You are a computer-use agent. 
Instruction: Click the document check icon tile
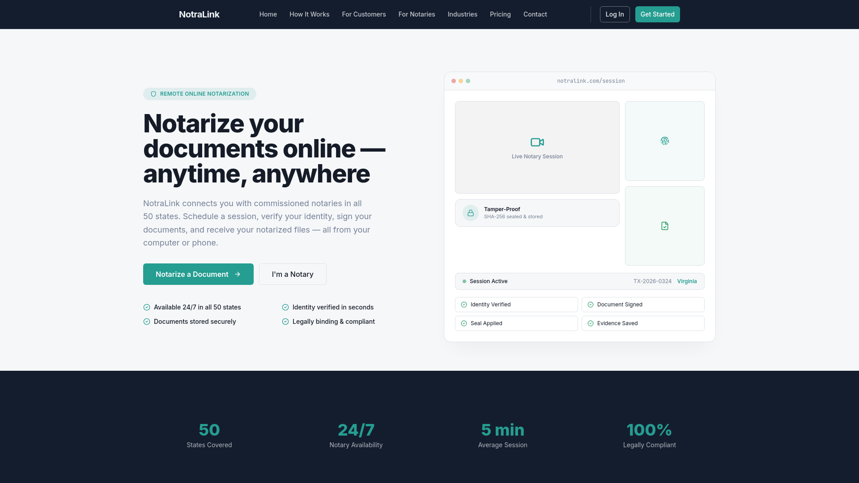click(665, 226)
